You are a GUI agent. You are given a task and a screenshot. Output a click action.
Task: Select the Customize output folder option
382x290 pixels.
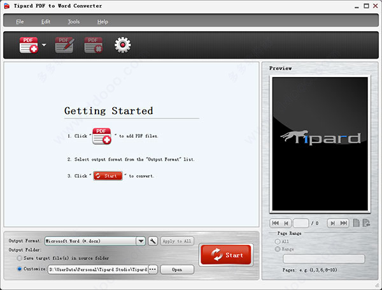(20, 269)
